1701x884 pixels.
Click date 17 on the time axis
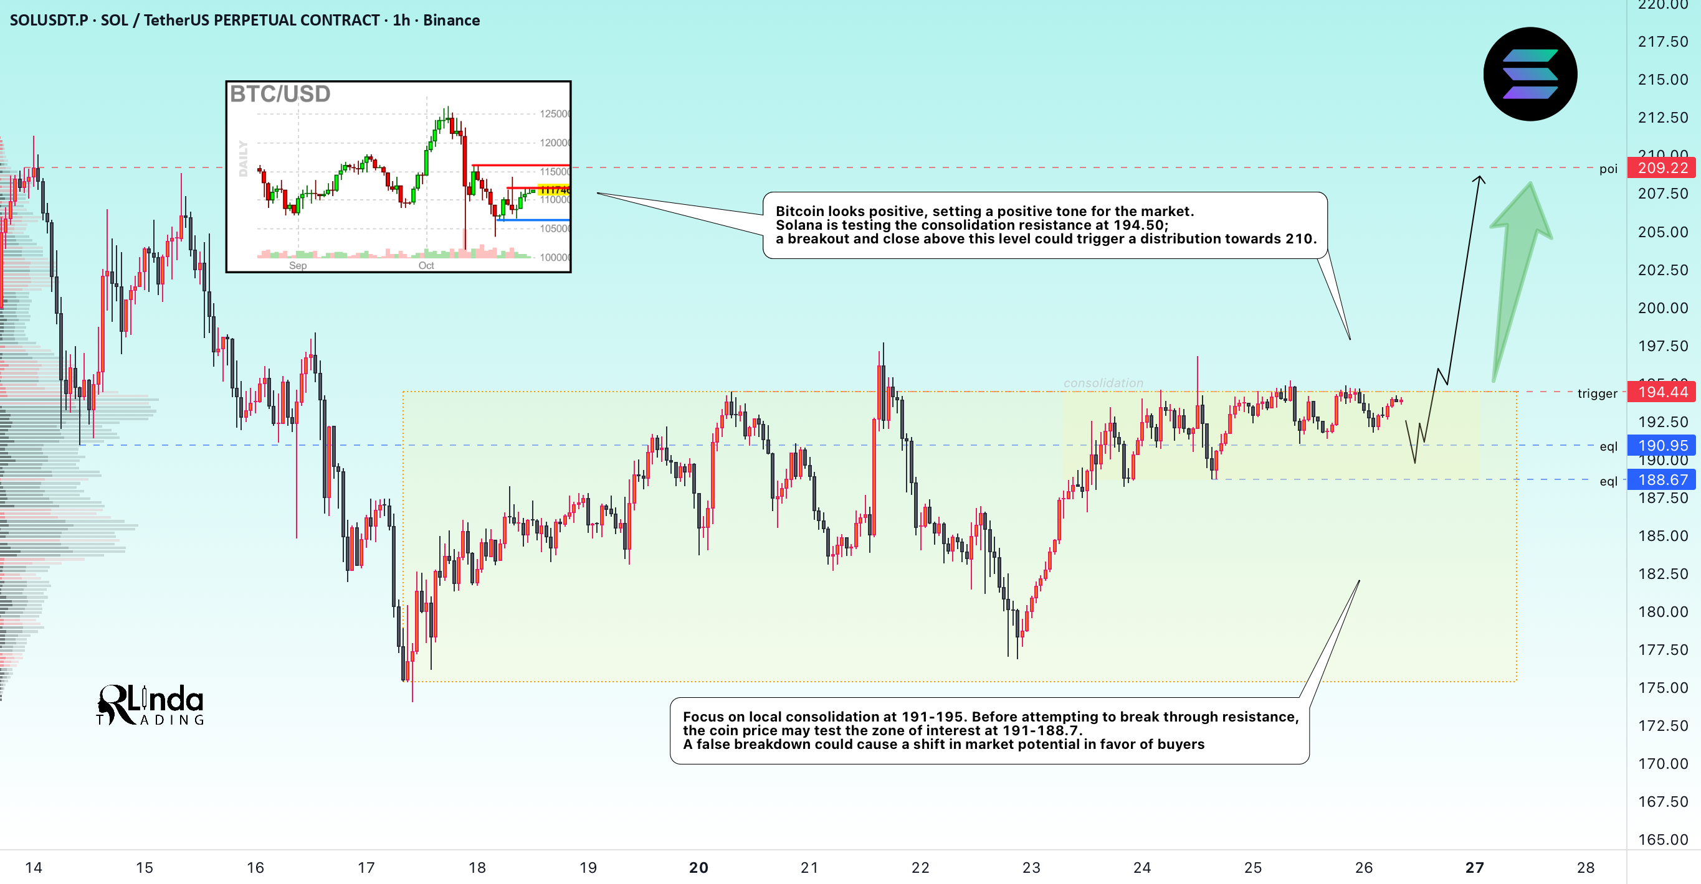pyautogui.click(x=366, y=868)
